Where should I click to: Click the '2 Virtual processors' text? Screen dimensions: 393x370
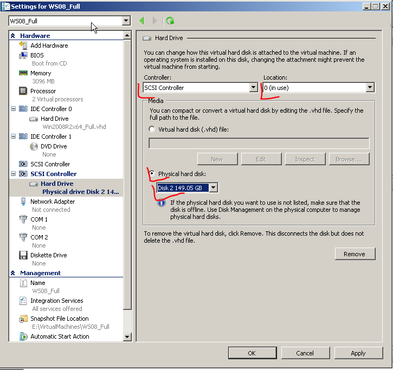pyautogui.click(x=57, y=99)
